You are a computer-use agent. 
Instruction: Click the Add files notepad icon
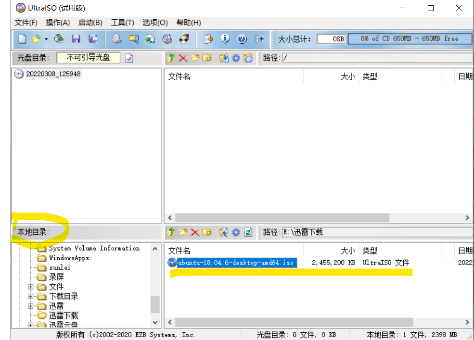click(208, 39)
